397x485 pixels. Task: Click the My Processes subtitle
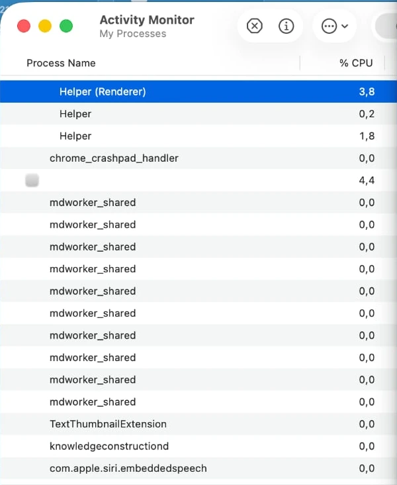coord(133,34)
